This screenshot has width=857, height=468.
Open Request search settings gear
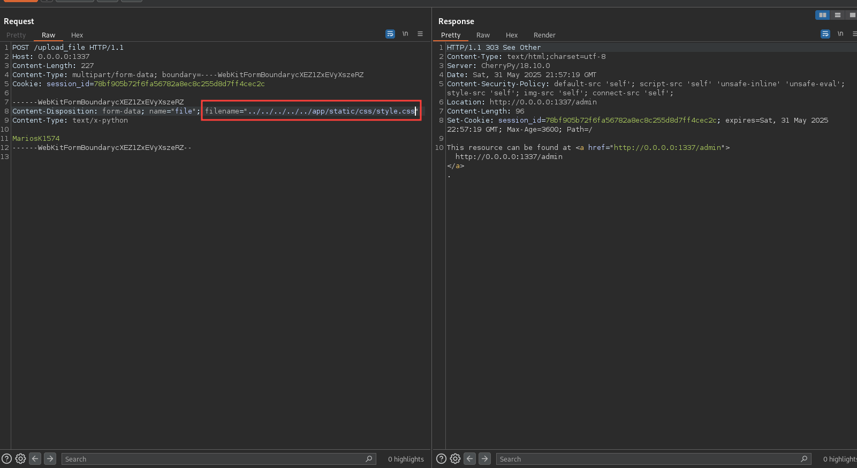pos(21,459)
